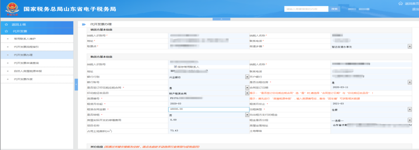Select 返回上级 in the sidebar

[36, 24]
